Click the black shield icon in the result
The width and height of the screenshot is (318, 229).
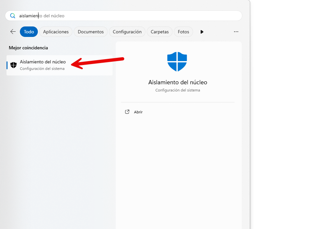coord(14,65)
